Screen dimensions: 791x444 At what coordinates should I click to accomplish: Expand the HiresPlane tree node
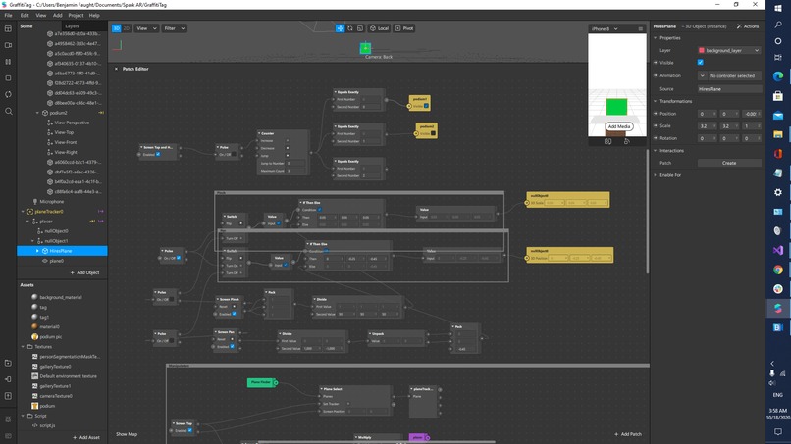(x=38, y=251)
